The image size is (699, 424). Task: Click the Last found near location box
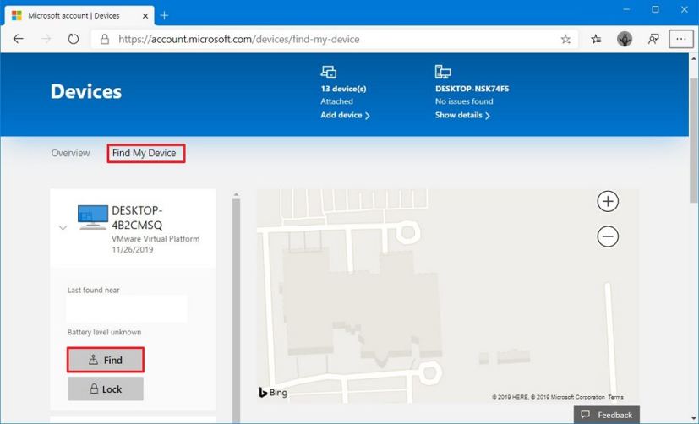[127, 308]
